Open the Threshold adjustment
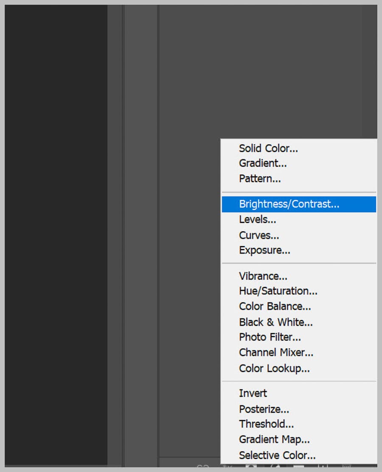Screen dimensions: 382x472 point(266,424)
